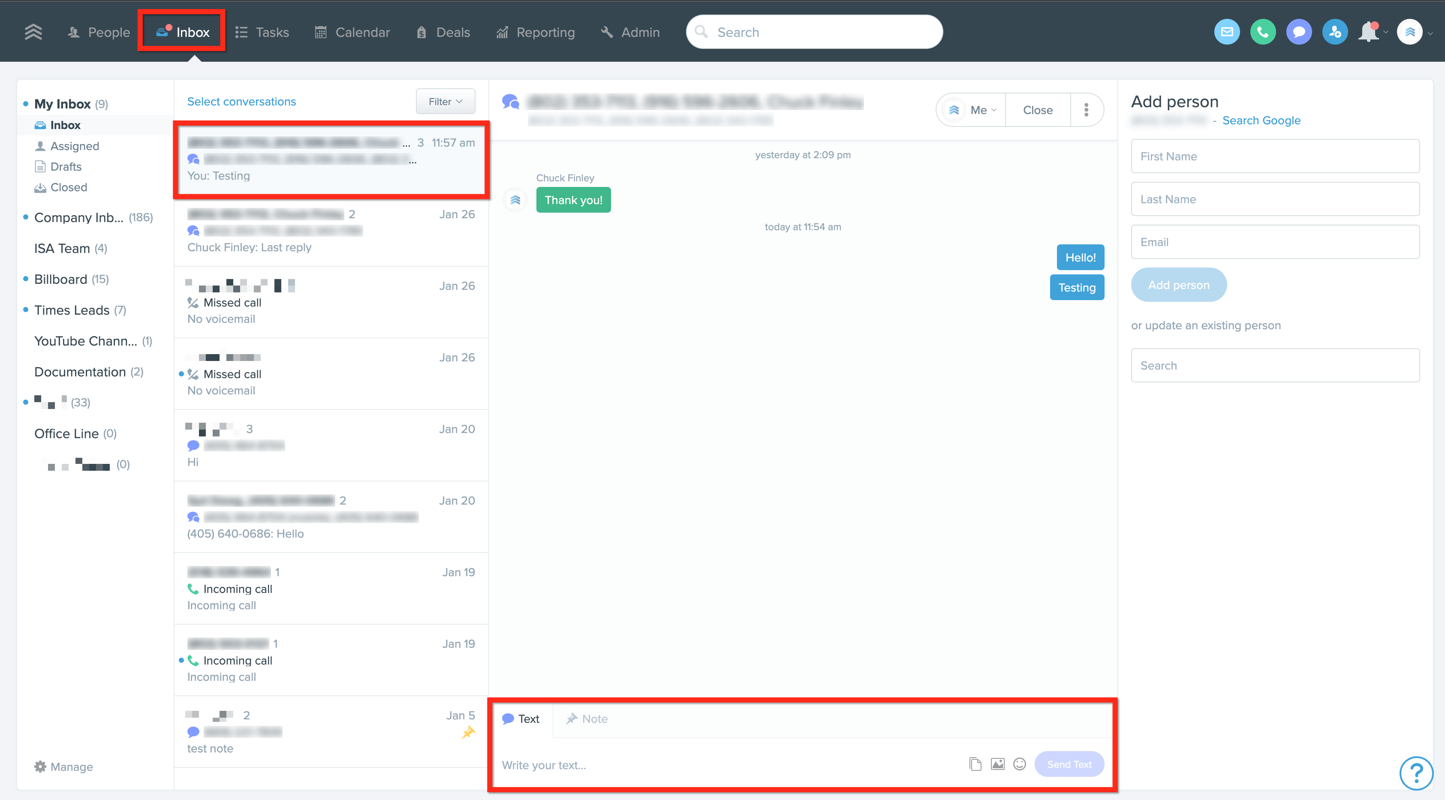
Task: Click the email compose icon in header
Action: (x=1227, y=32)
